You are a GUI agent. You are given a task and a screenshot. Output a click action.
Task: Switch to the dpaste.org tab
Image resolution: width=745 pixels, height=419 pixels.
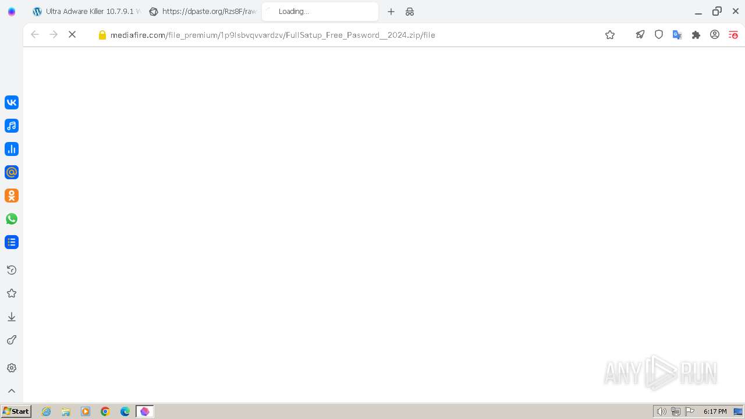pos(203,12)
